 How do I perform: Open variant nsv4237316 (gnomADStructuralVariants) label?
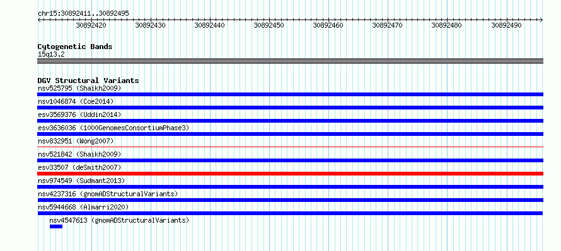tap(108, 194)
